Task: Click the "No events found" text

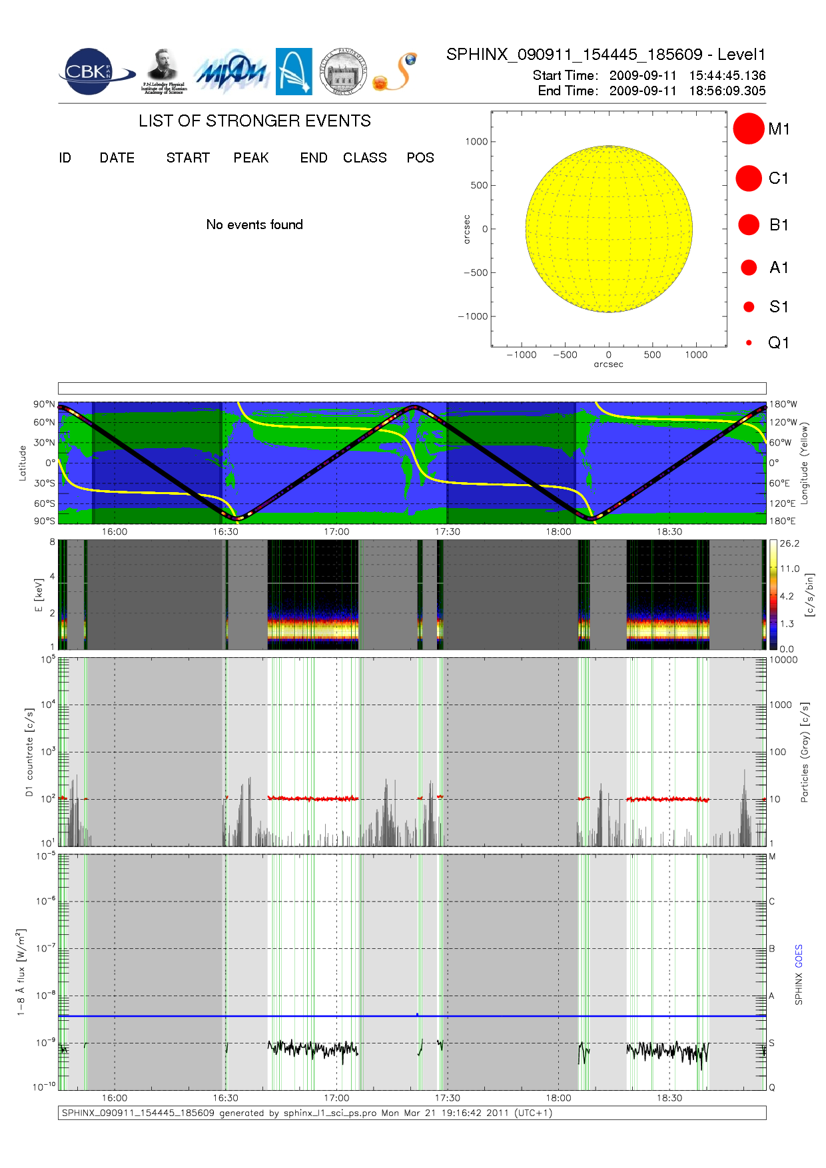Action: point(254,225)
